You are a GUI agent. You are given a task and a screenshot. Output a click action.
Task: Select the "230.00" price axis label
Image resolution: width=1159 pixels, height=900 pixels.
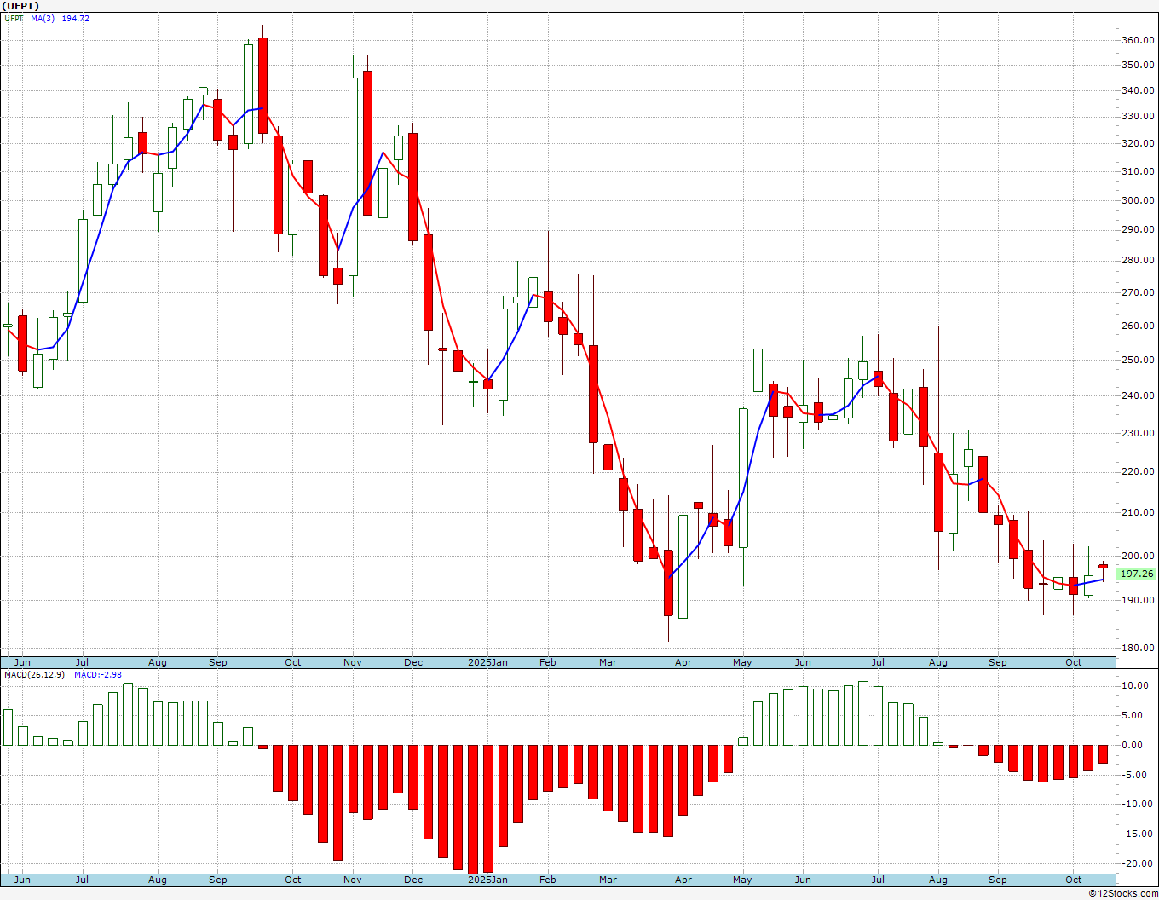[x=1138, y=433]
